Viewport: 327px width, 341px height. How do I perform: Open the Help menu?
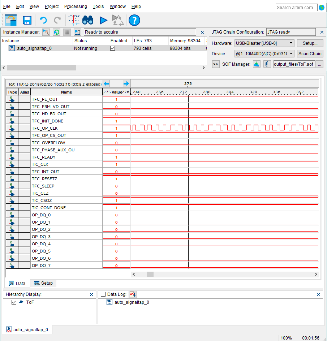click(x=136, y=6)
